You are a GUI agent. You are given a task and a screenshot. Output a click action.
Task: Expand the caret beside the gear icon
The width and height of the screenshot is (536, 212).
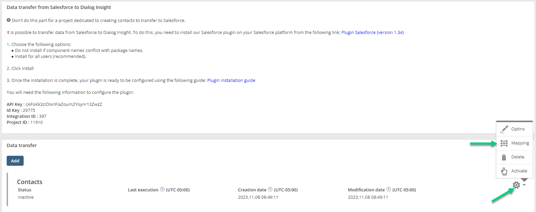click(x=524, y=185)
